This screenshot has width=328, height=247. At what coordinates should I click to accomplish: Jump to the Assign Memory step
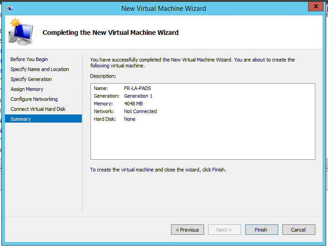pyautogui.click(x=27, y=89)
